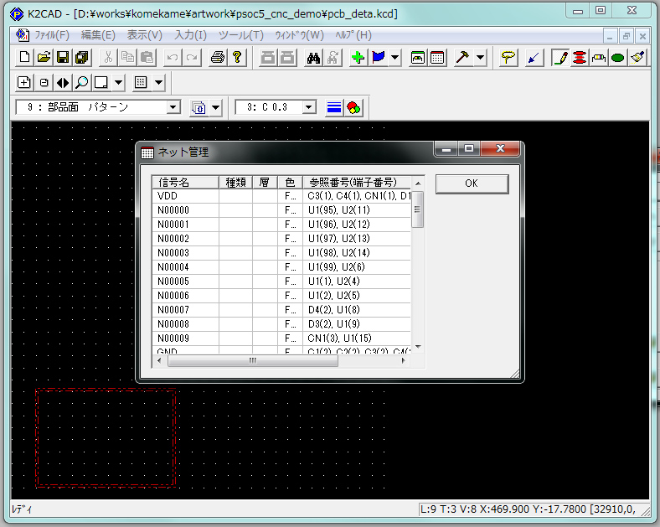Expand dropdown arrow next to hammer
The width and height of the screenshot is (660, 527).
(480, 57)
